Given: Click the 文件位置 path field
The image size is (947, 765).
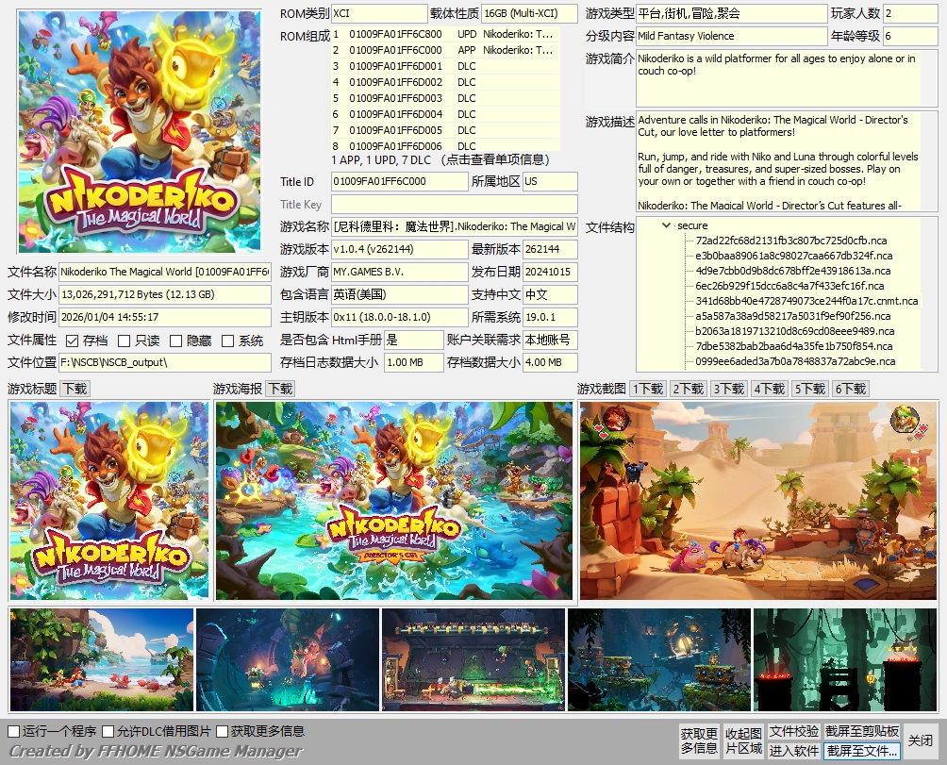Looking at the screenshot, I should tap(165, 362).
